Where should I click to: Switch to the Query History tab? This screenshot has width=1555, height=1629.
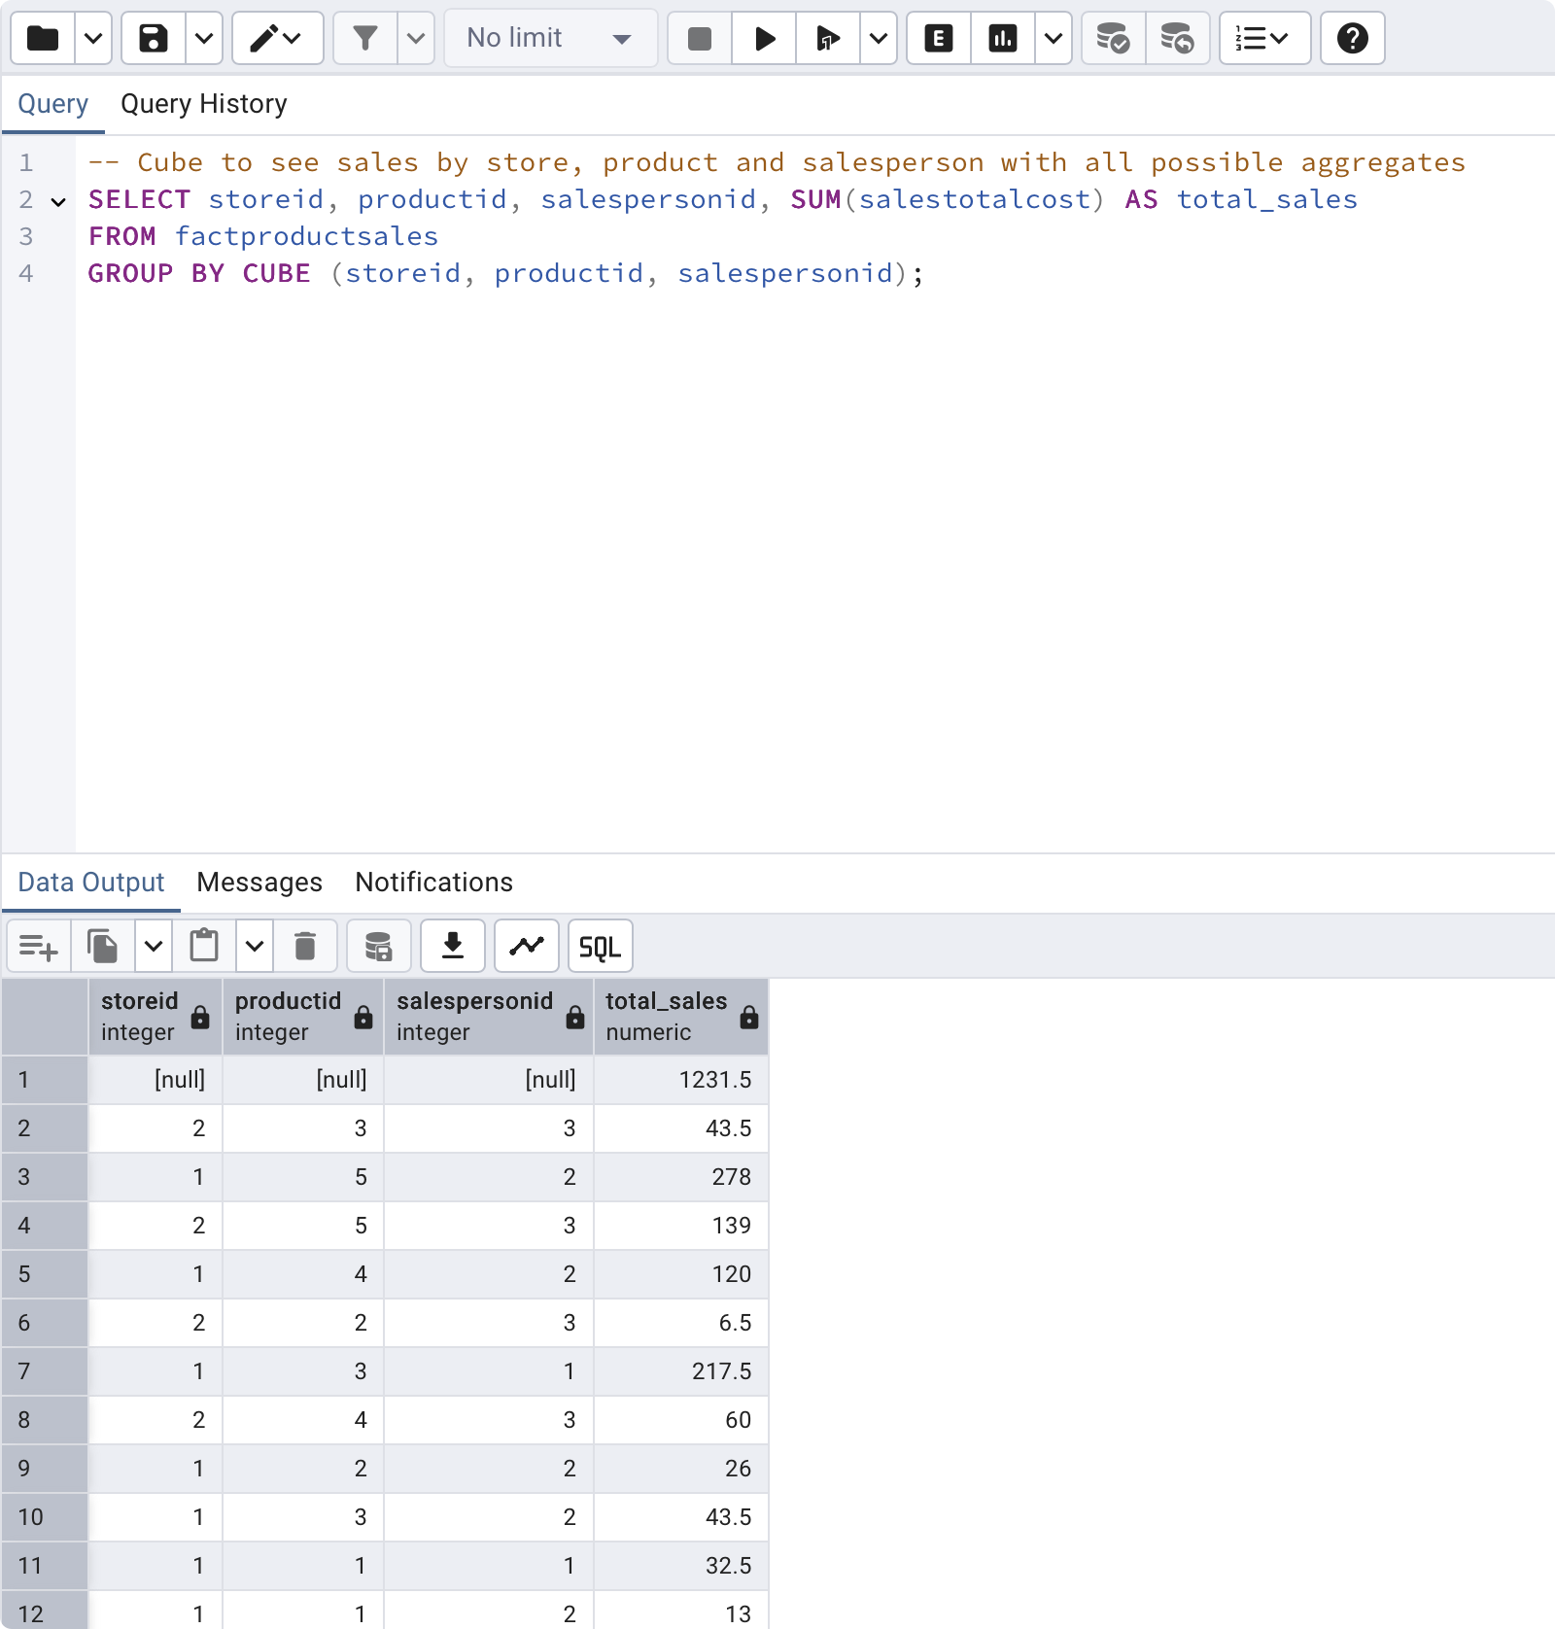(x=204, y=104)
